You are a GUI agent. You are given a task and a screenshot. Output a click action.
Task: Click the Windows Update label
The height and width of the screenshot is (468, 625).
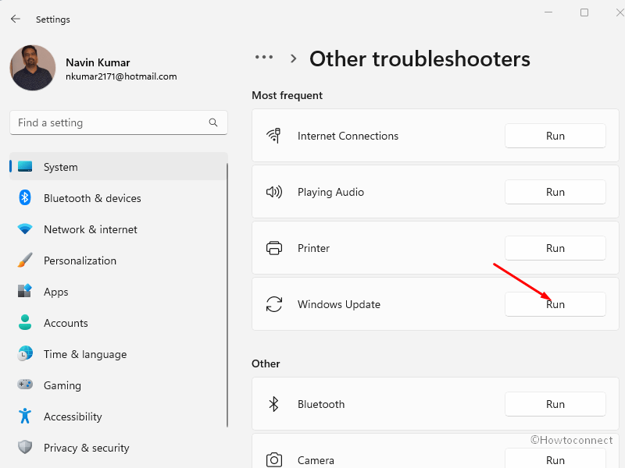point(339,304)
